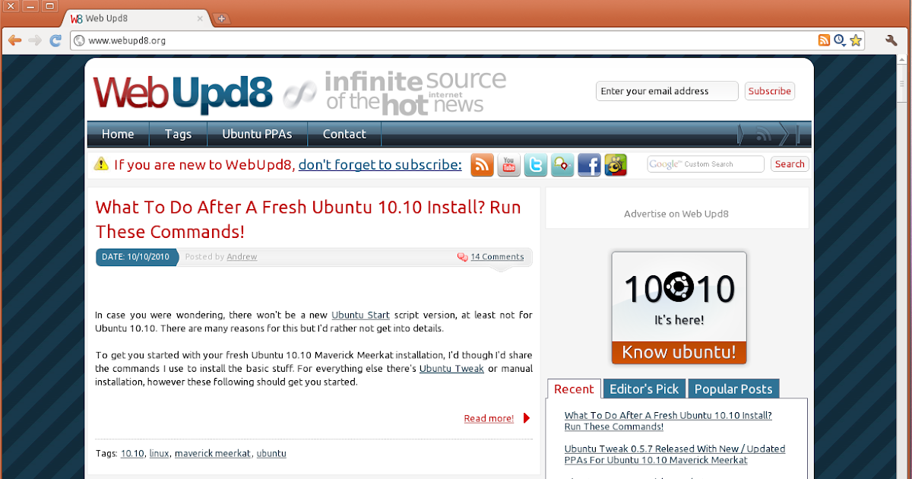
Task: Click the Twitter bird icon
Action: tap(535, 164)
